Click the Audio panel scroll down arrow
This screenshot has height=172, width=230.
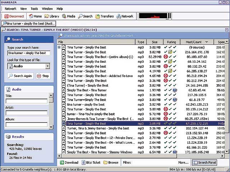coord(51,127)
